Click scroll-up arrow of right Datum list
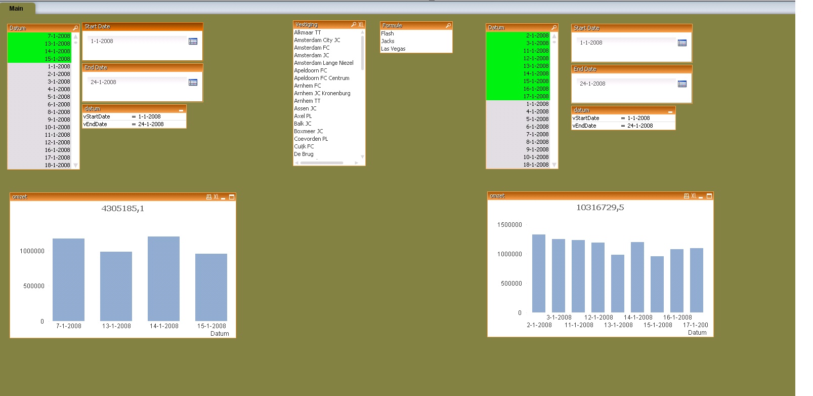Screen dimensions: 813x396 pyautogui.click(x=554, y=35)
